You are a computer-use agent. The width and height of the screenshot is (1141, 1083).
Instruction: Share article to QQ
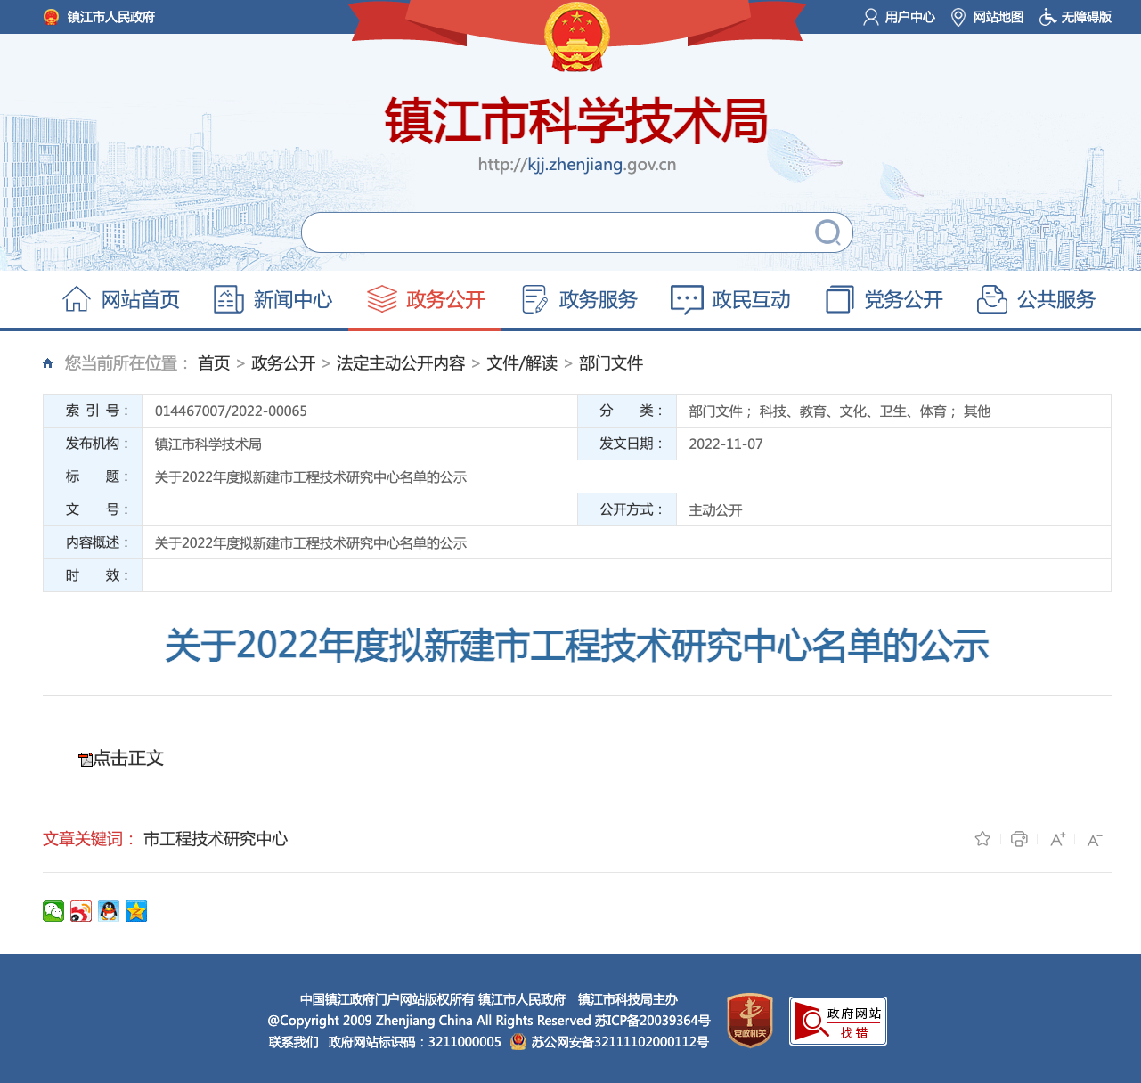109,911
